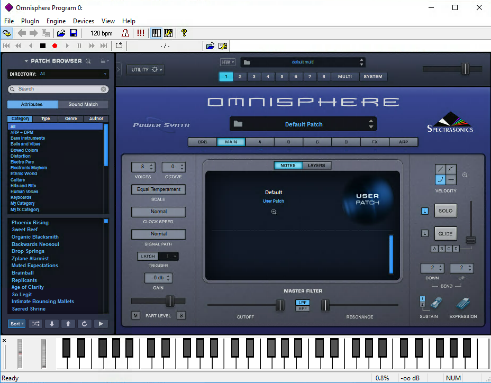Click the rewind to start transport icon
The height and width of the screenshot is (383, 491).
click(6, 45)
